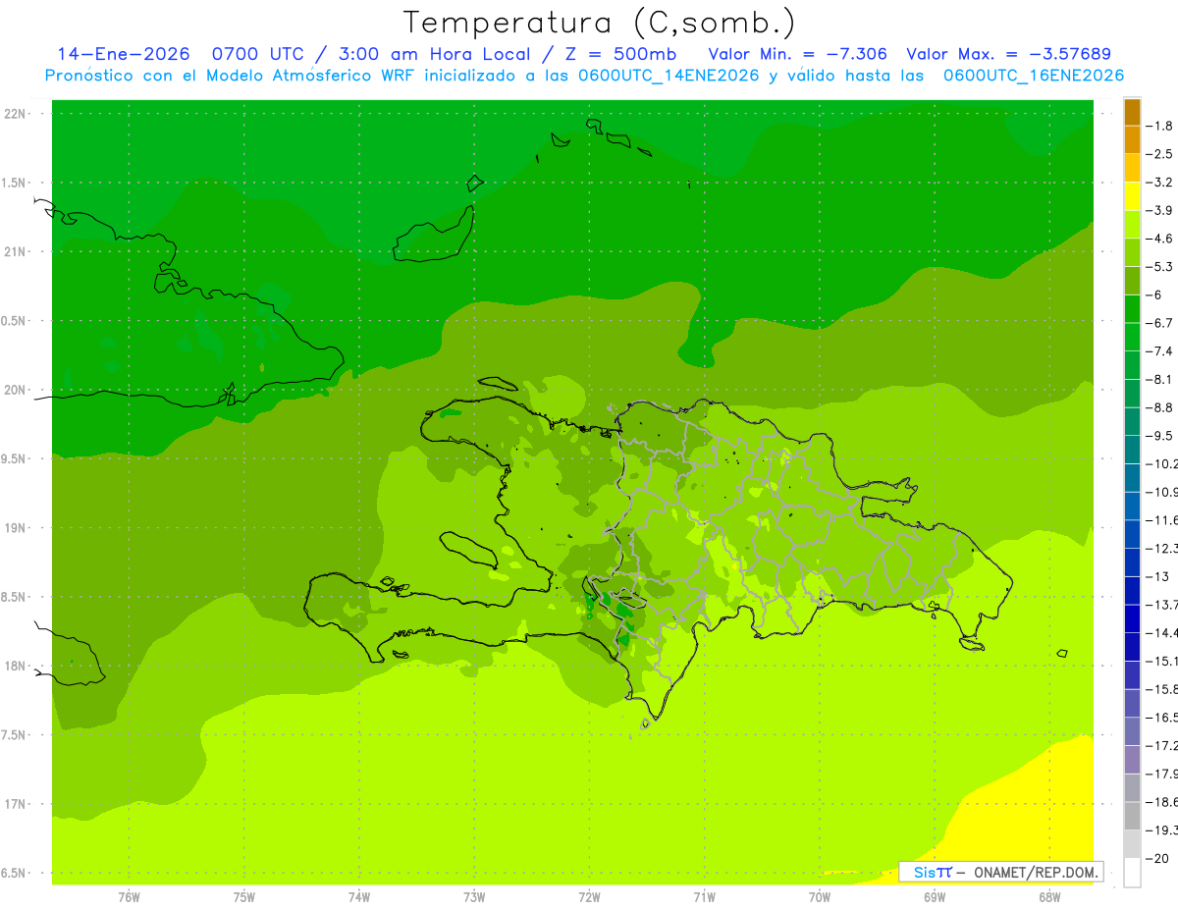Click the "-2.5" colorbar label
The height and width of the screenshot is (910, 1178).
pos(1159,154)
